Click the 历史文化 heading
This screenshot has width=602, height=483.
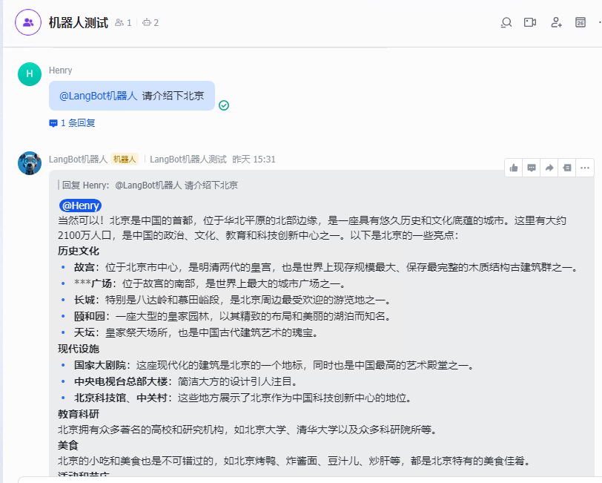[x=79, y=251]
